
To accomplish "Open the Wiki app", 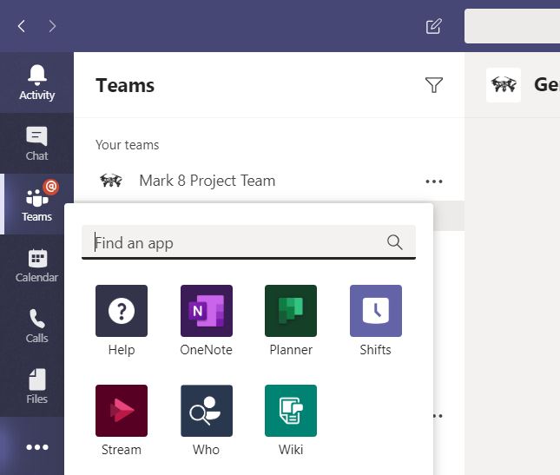I will pyautogui.click(x=291, y=411).
